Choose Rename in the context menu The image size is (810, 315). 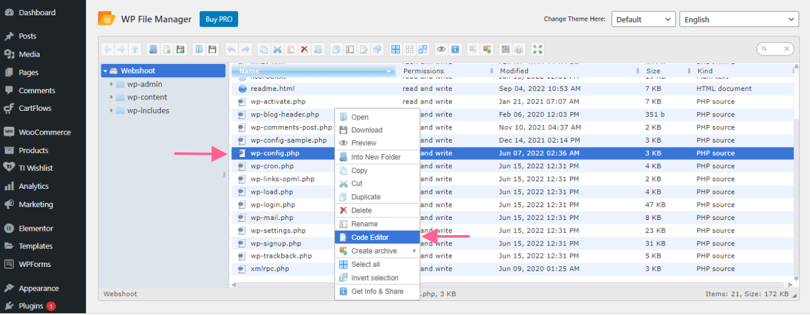377,224
